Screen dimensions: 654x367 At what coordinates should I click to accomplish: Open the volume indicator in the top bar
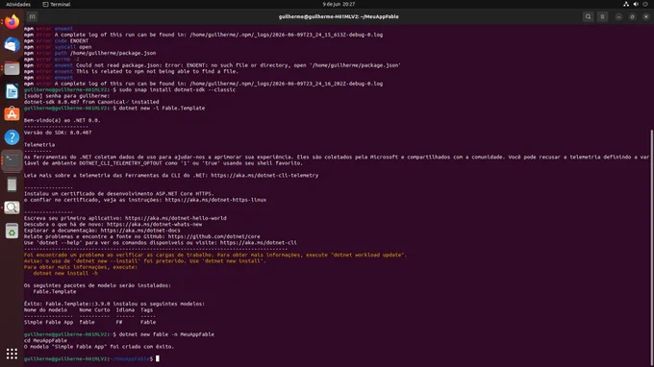click(636, 4)
